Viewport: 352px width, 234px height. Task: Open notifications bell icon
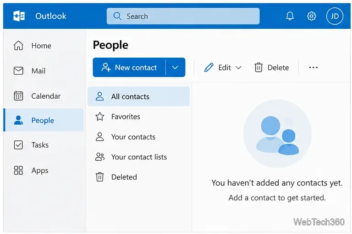tap(290, 16)
